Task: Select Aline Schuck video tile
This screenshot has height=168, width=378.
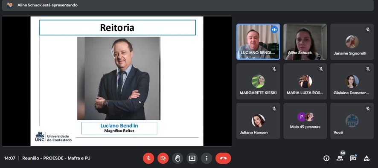Action: coord(305,42)
